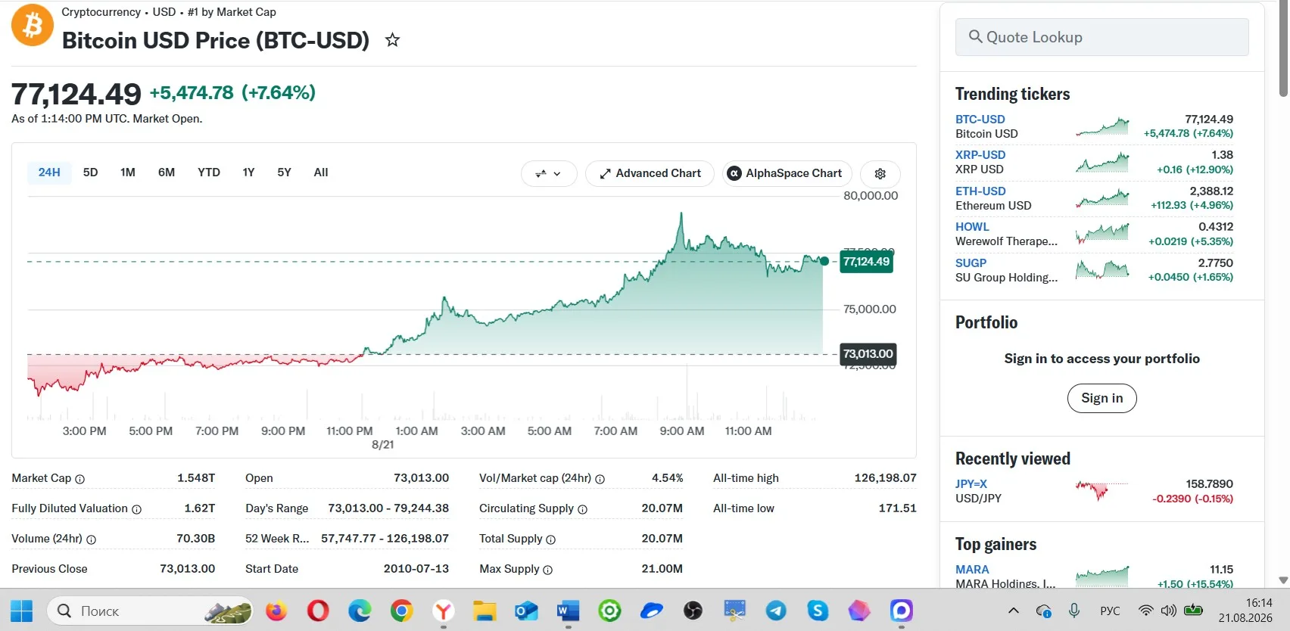
Task: Show hidden system tray icons chevron
Action: (x=1014, y=611)
